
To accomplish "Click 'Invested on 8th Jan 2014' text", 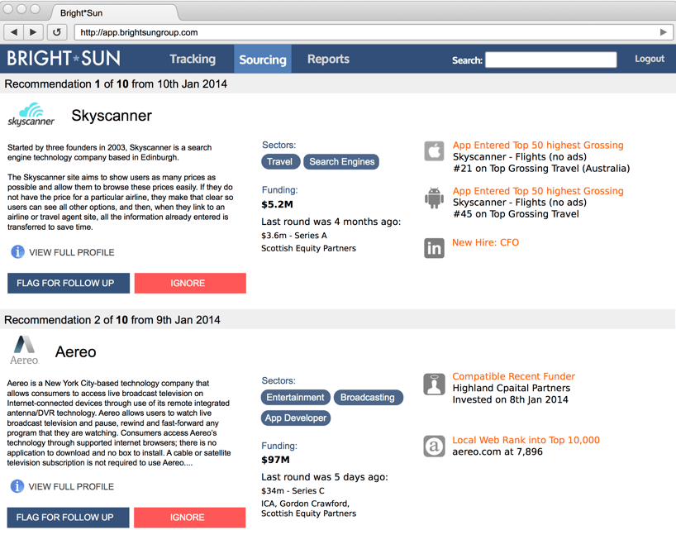I will point(511,399).
